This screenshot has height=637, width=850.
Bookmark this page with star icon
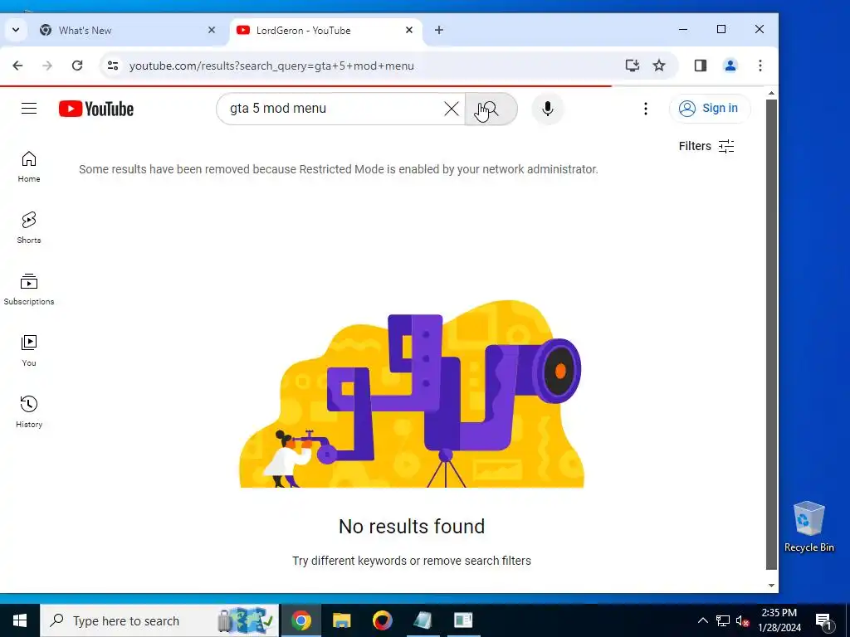(x=658, y=66)
